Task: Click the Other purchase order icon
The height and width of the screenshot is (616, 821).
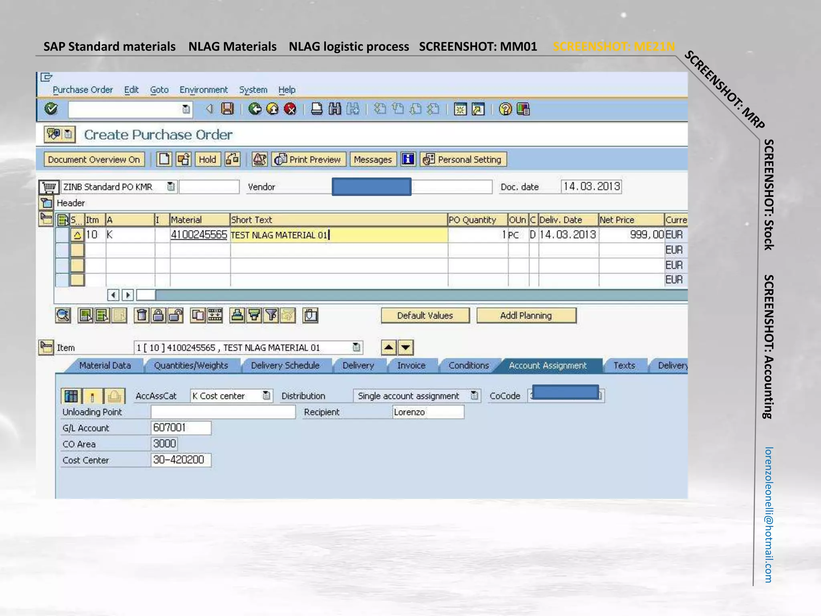Action: (x=184, y=159)
